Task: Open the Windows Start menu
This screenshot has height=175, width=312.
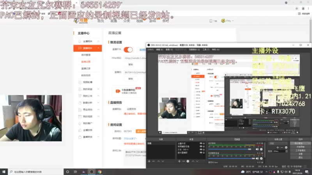Action: coord(4,172)
